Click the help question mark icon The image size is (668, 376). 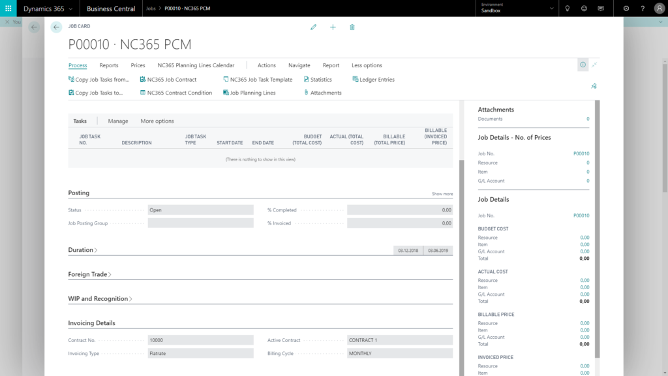[x=643, y=8]
